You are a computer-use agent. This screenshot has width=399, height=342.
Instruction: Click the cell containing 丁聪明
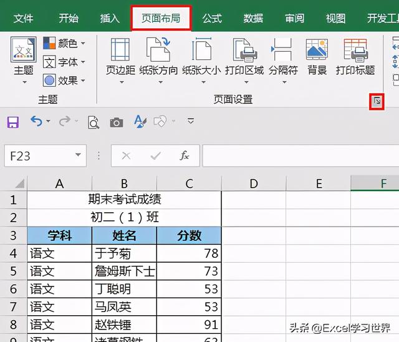pyautogui.click(x=124, y=289)
